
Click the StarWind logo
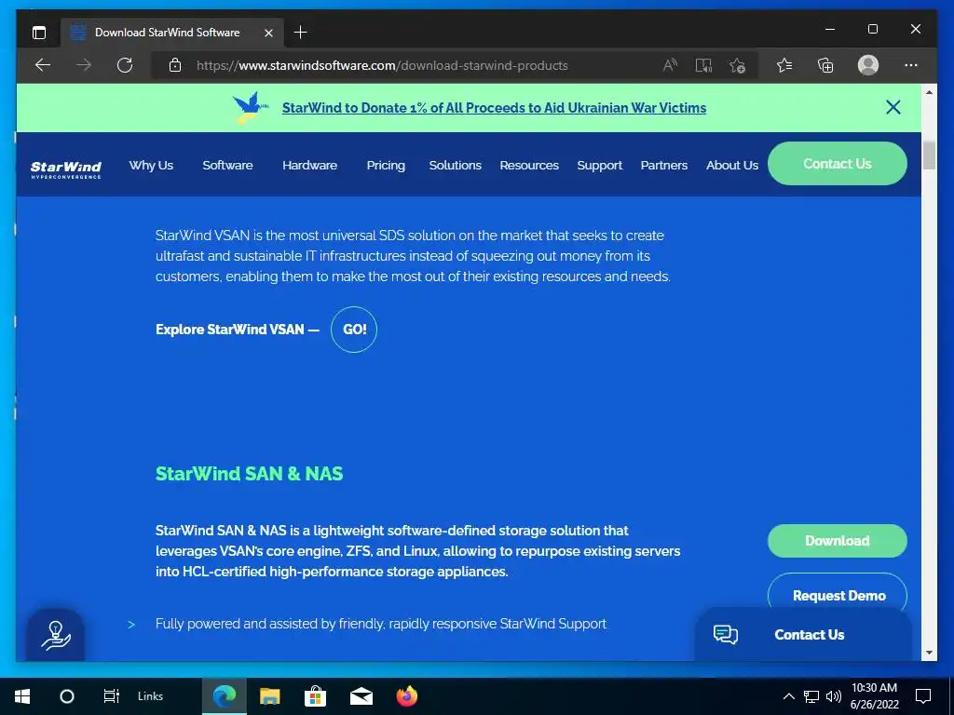coord(66,169)
